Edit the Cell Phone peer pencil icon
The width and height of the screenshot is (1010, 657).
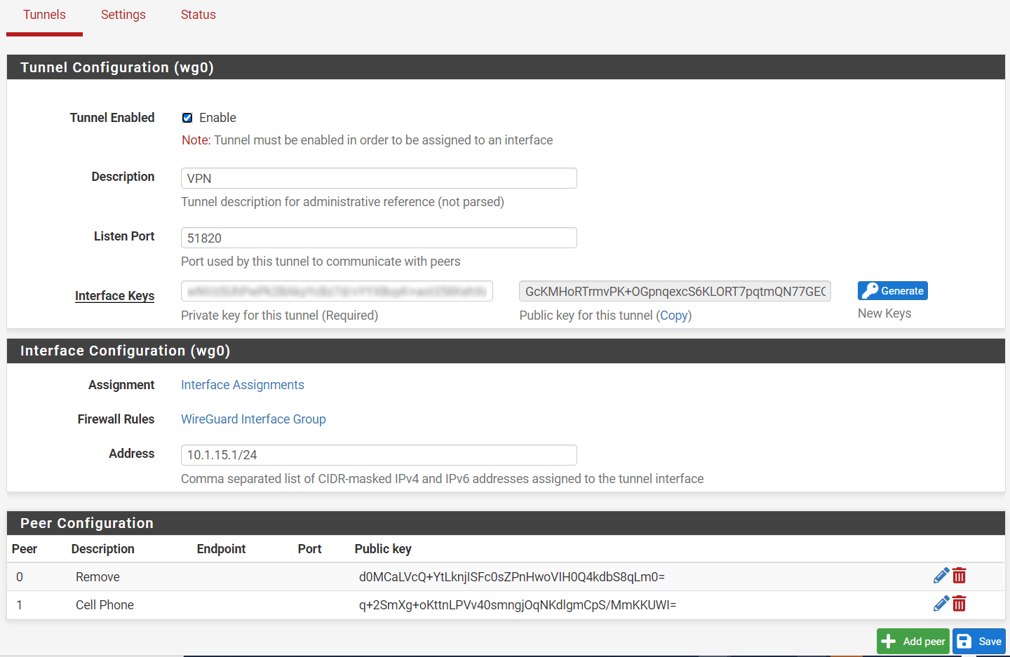tap(941, 604)
